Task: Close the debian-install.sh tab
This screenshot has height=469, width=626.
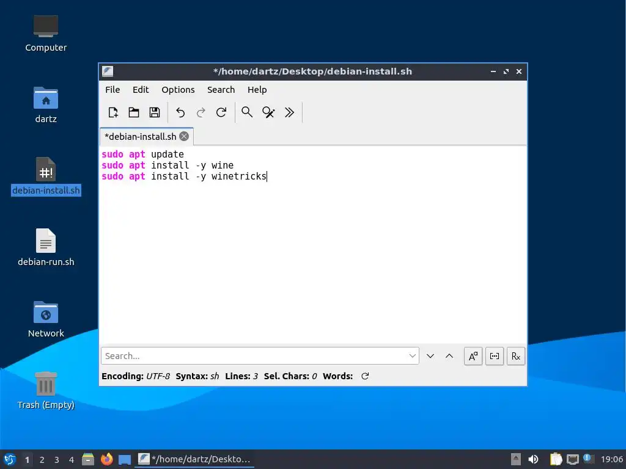Action: coord(184,136)
